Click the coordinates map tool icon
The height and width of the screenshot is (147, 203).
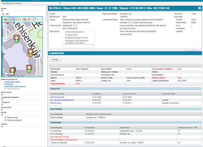(x=34, y=20)
